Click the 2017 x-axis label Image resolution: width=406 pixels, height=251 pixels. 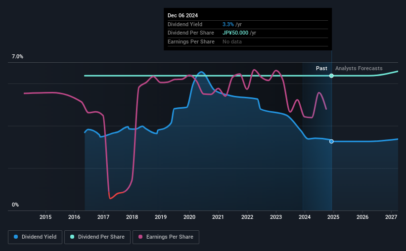coord(103,217)
